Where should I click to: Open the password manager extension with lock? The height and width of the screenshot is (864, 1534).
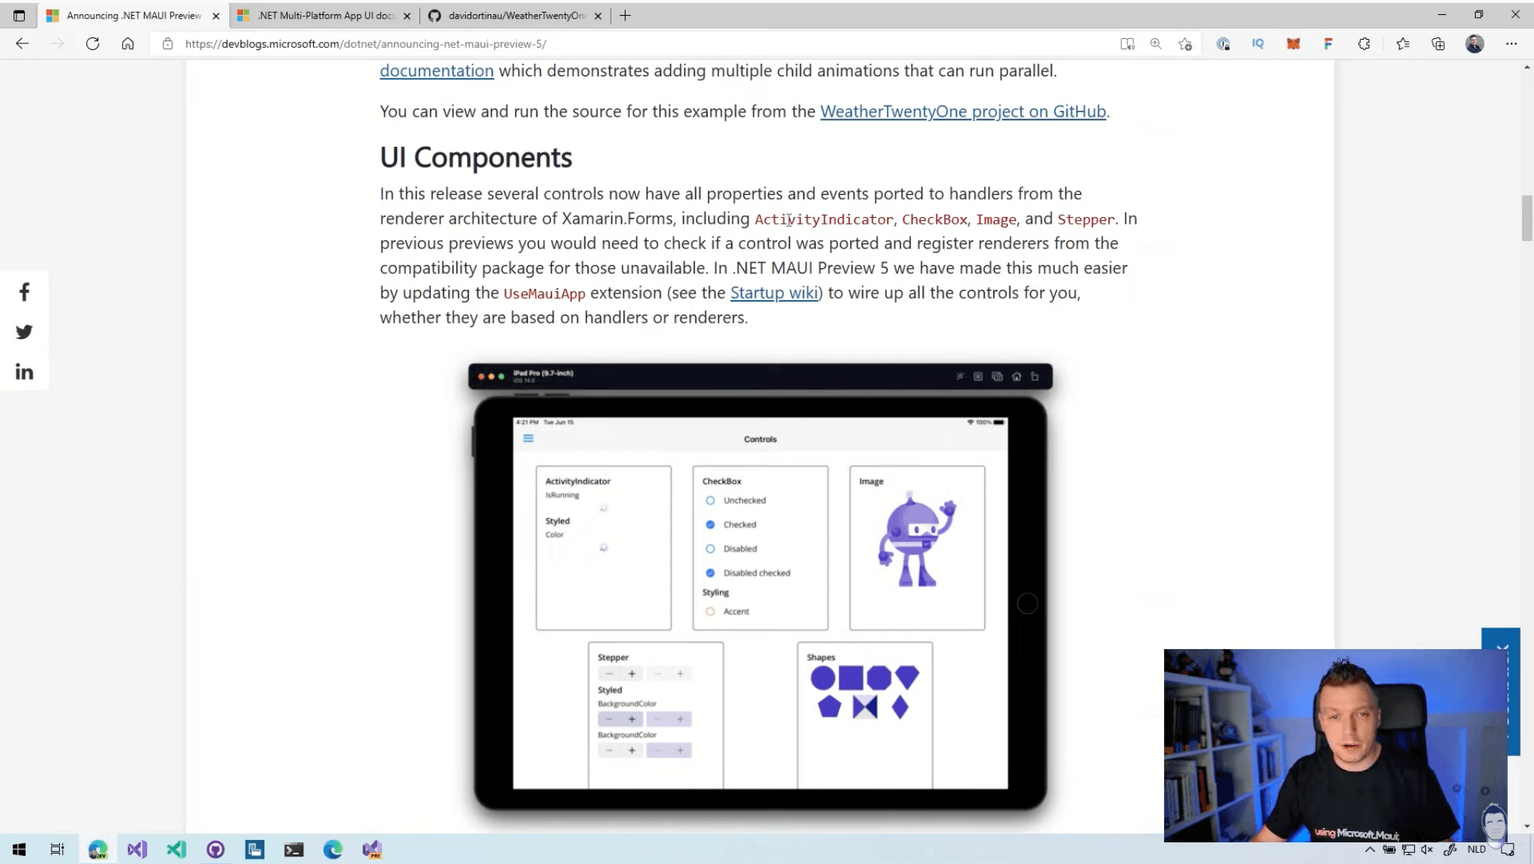(1223, 43)
